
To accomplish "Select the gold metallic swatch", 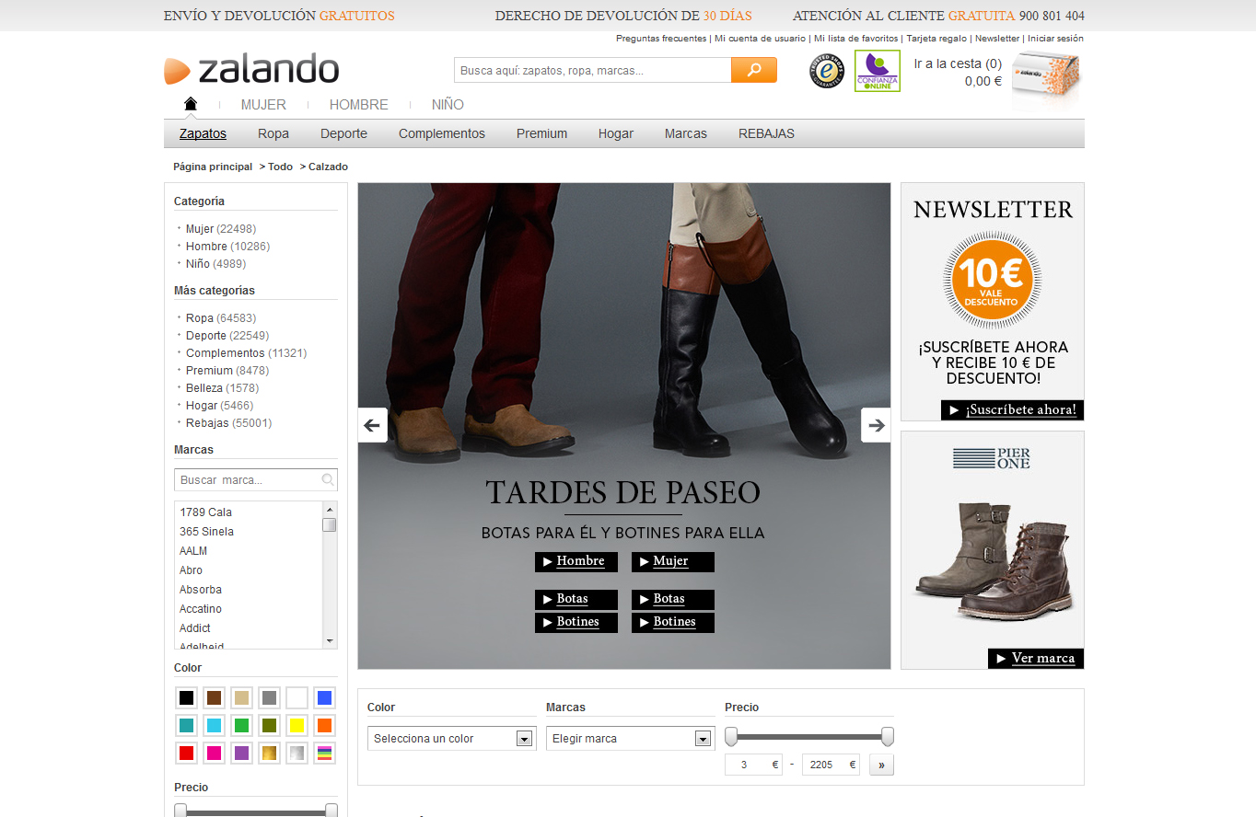I will [269, 753].
